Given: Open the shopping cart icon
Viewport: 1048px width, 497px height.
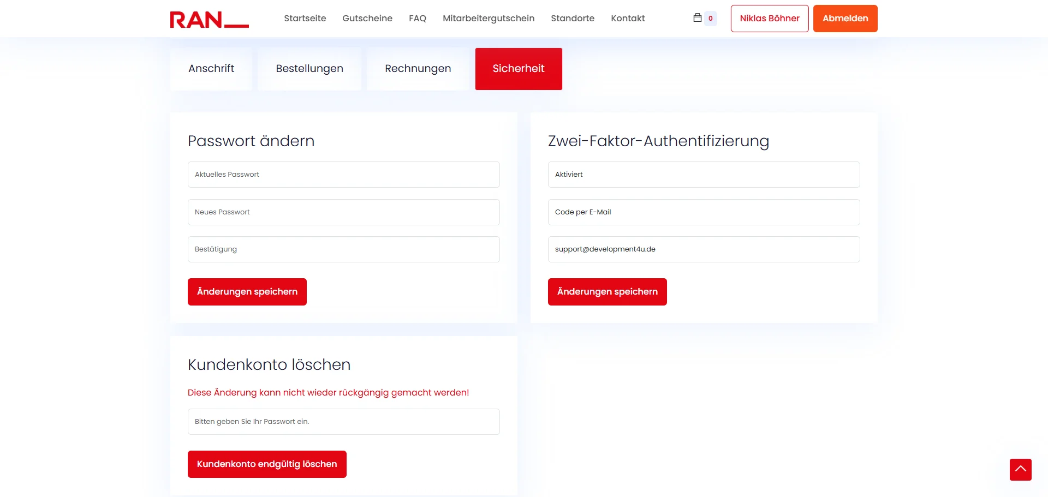Looking at the screenshot, I should [x=698, y=18].
